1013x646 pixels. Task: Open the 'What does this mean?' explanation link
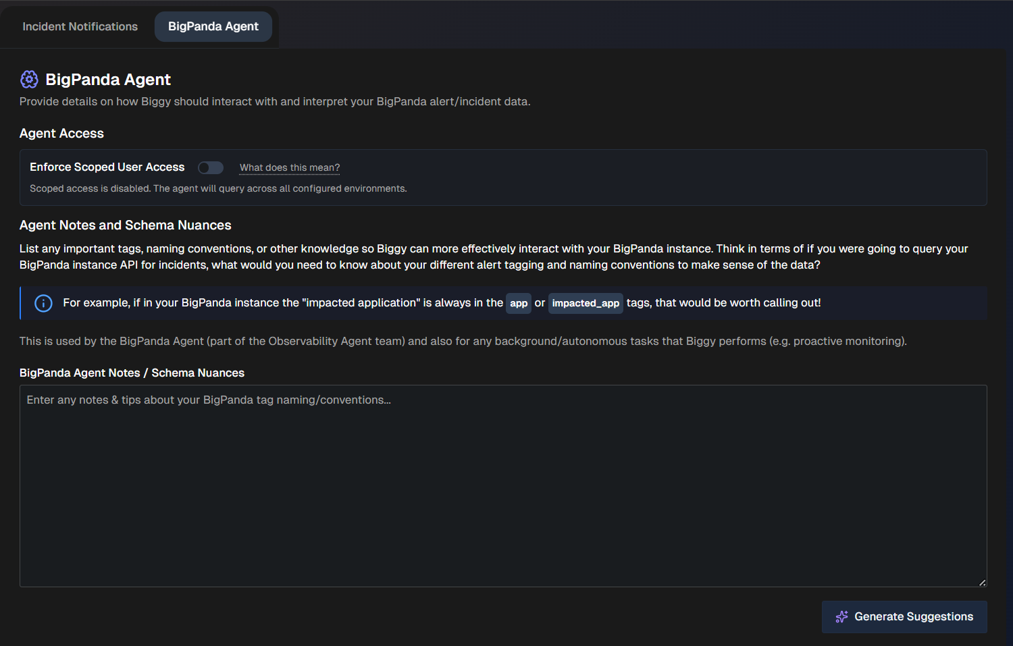[289, 167]
